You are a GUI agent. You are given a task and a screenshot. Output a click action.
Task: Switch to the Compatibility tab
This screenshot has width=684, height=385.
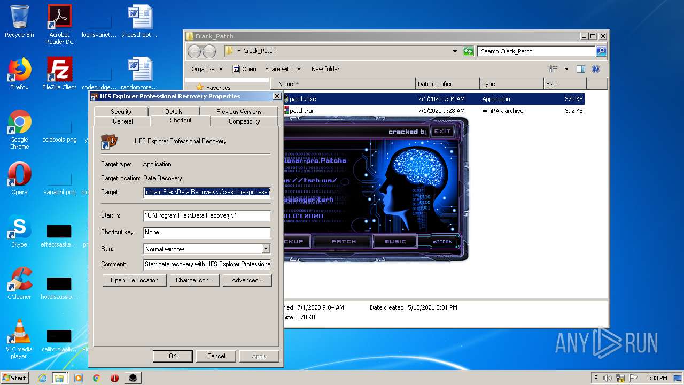point(244,121)
